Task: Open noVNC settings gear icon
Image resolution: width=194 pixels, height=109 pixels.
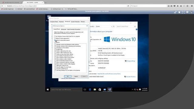Action: (x=187, y=12)
